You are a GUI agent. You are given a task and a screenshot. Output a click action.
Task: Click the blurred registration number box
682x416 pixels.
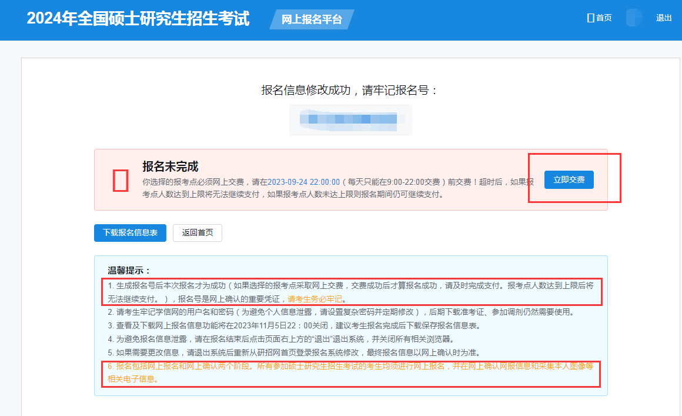(x=350, y=119)
